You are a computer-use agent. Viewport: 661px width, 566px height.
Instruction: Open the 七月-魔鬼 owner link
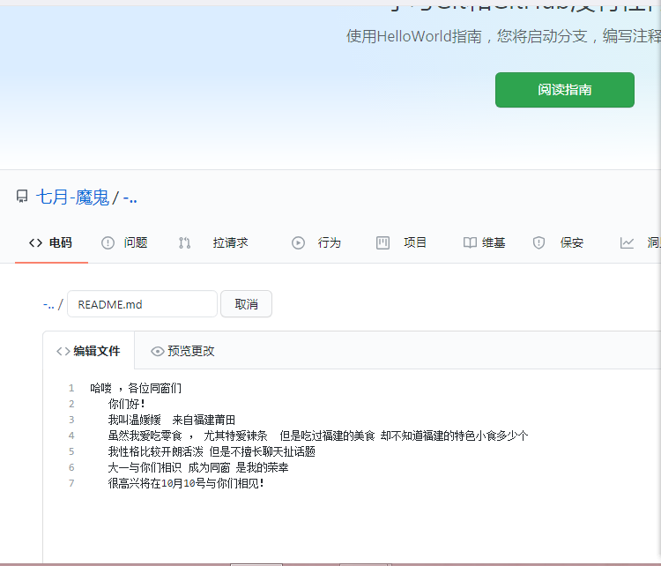coord(72,197)
